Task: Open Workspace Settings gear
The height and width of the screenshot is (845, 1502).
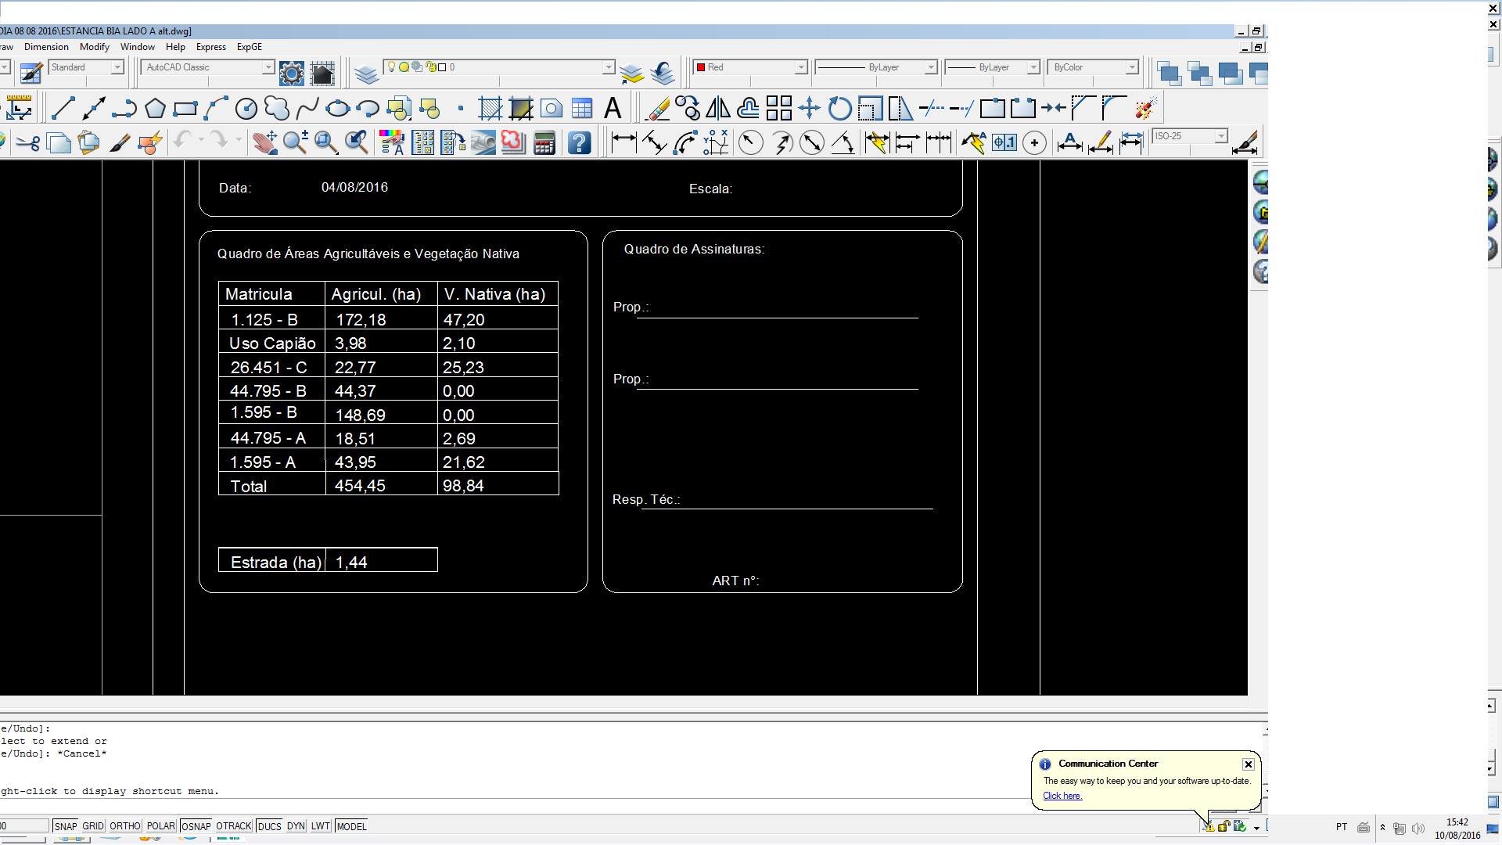Action: click(x=292, y=74)
